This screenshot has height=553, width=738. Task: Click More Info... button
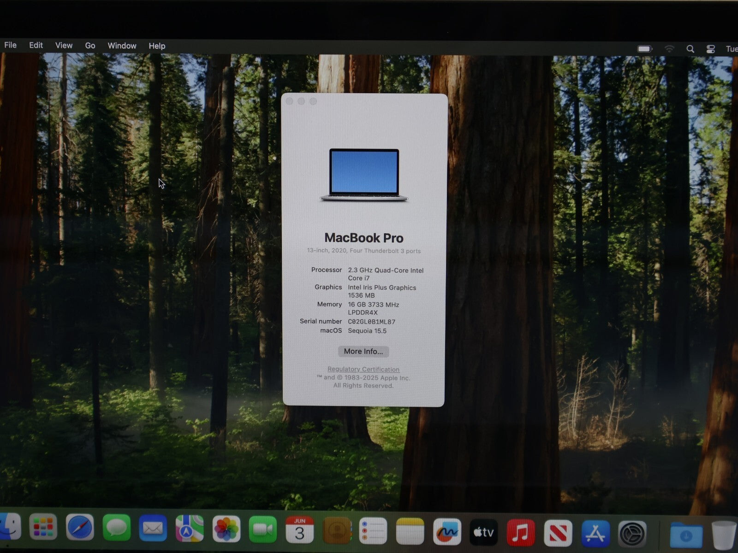tap(363, 351)
